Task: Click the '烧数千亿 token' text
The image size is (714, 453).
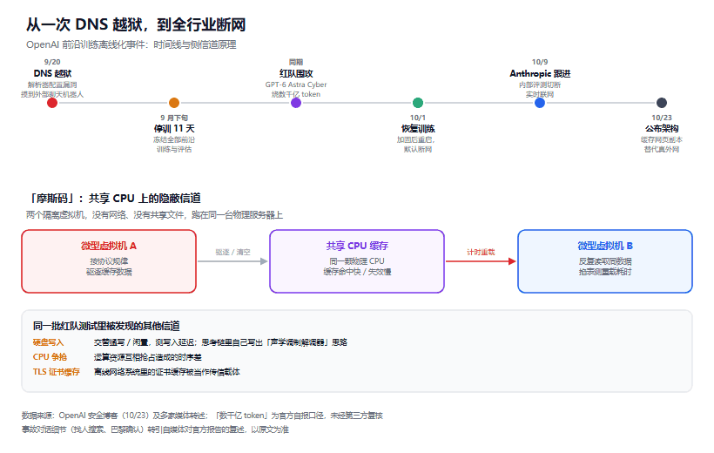Action: pyautogui.click(x=296, y=94)
